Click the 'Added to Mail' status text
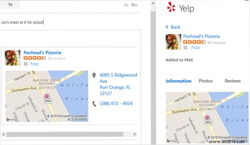The height and width of the screenshot is (145, 250). [x=179, y=60]
